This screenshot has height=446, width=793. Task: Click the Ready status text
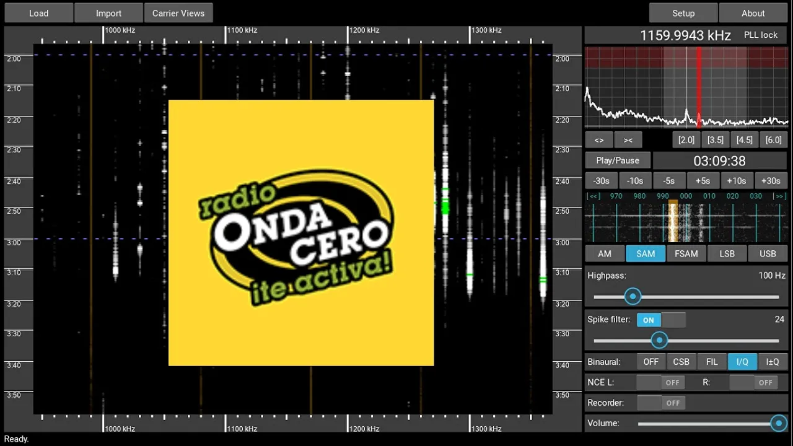tap(16, 439)
